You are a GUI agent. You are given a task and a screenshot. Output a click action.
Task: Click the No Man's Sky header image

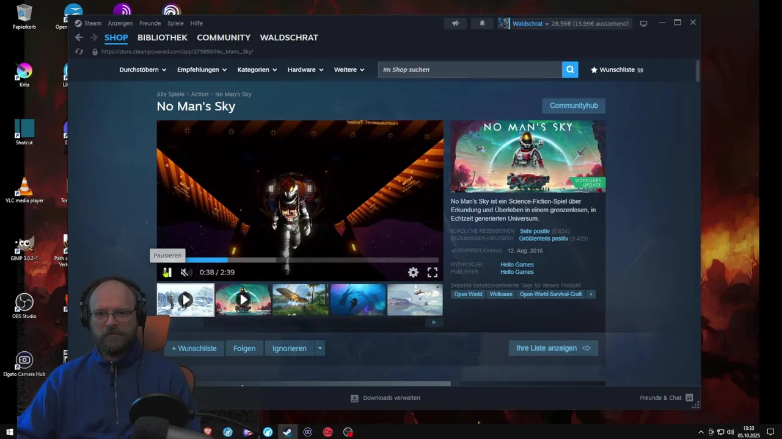(528, 156)
